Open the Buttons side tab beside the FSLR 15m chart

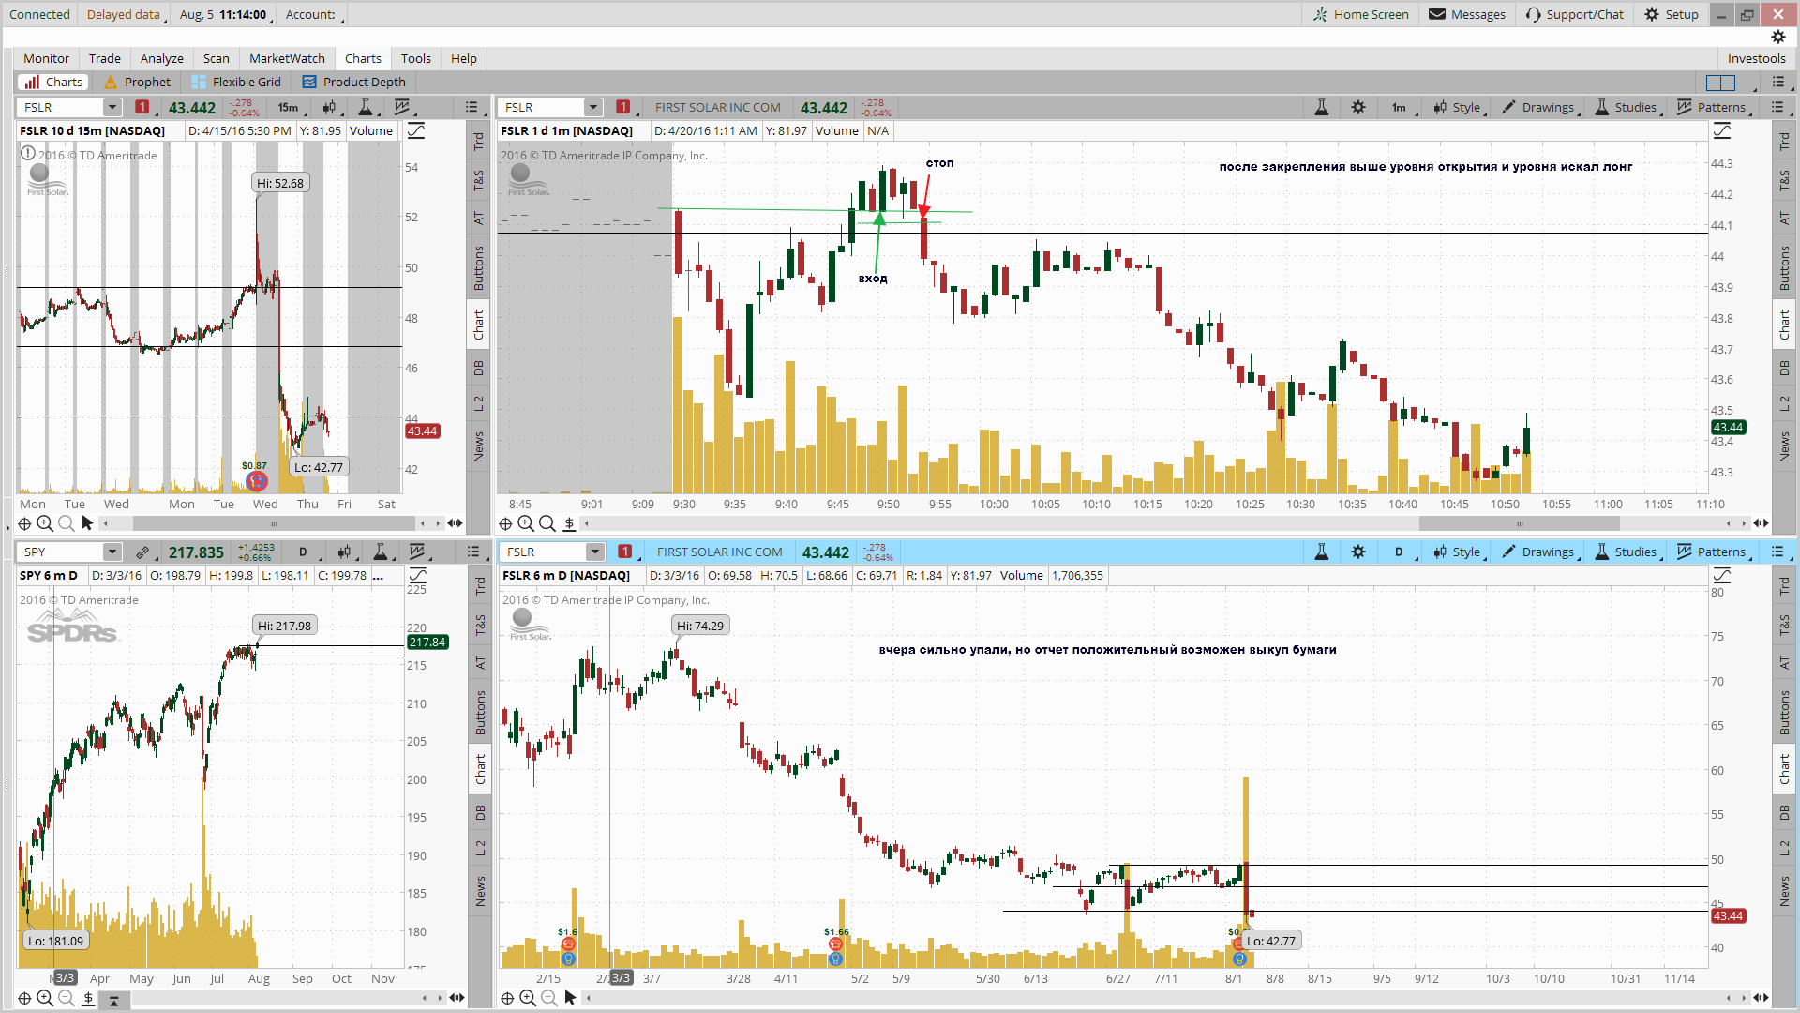coord(478,267)
